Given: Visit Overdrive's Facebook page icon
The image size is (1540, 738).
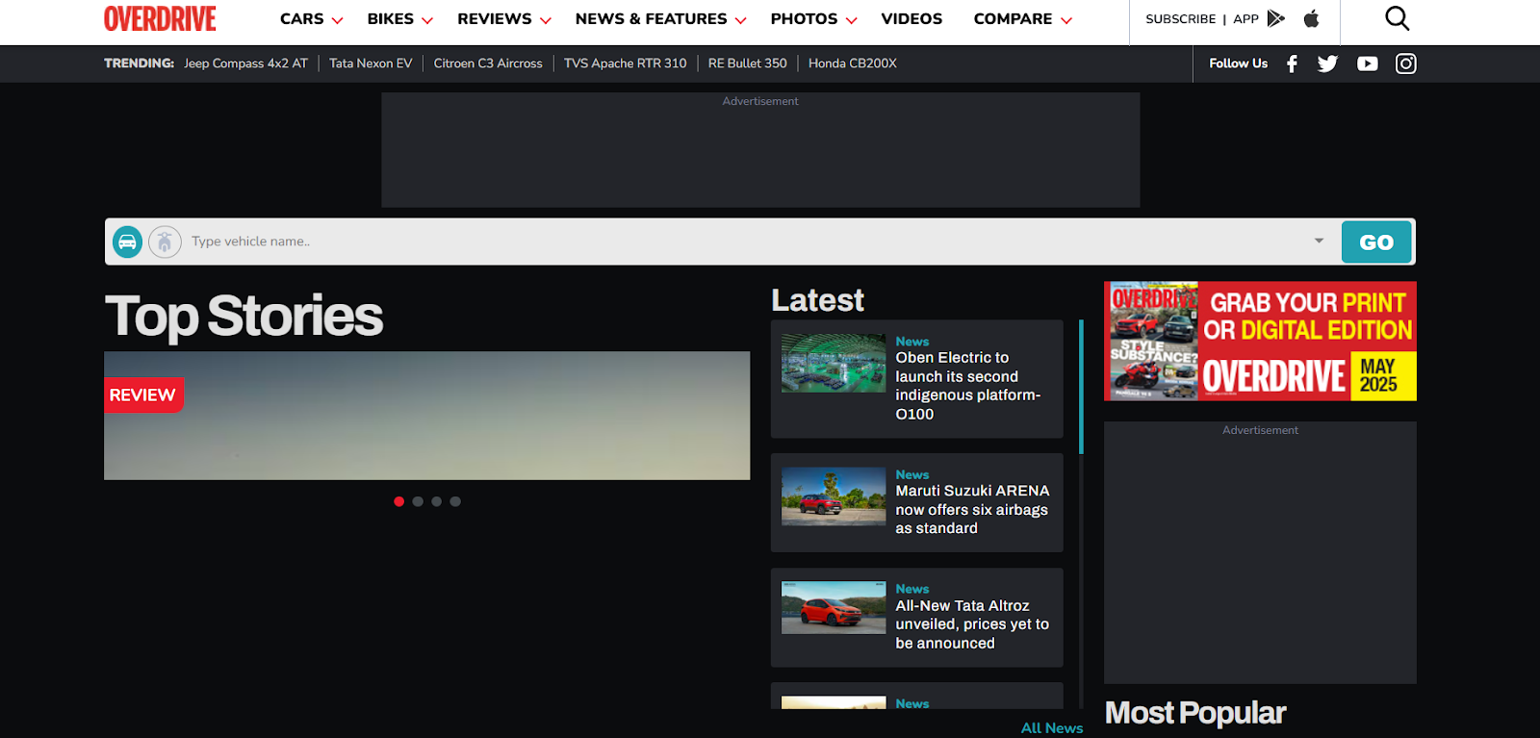Looking at the screenshot, I should 1292,64.
